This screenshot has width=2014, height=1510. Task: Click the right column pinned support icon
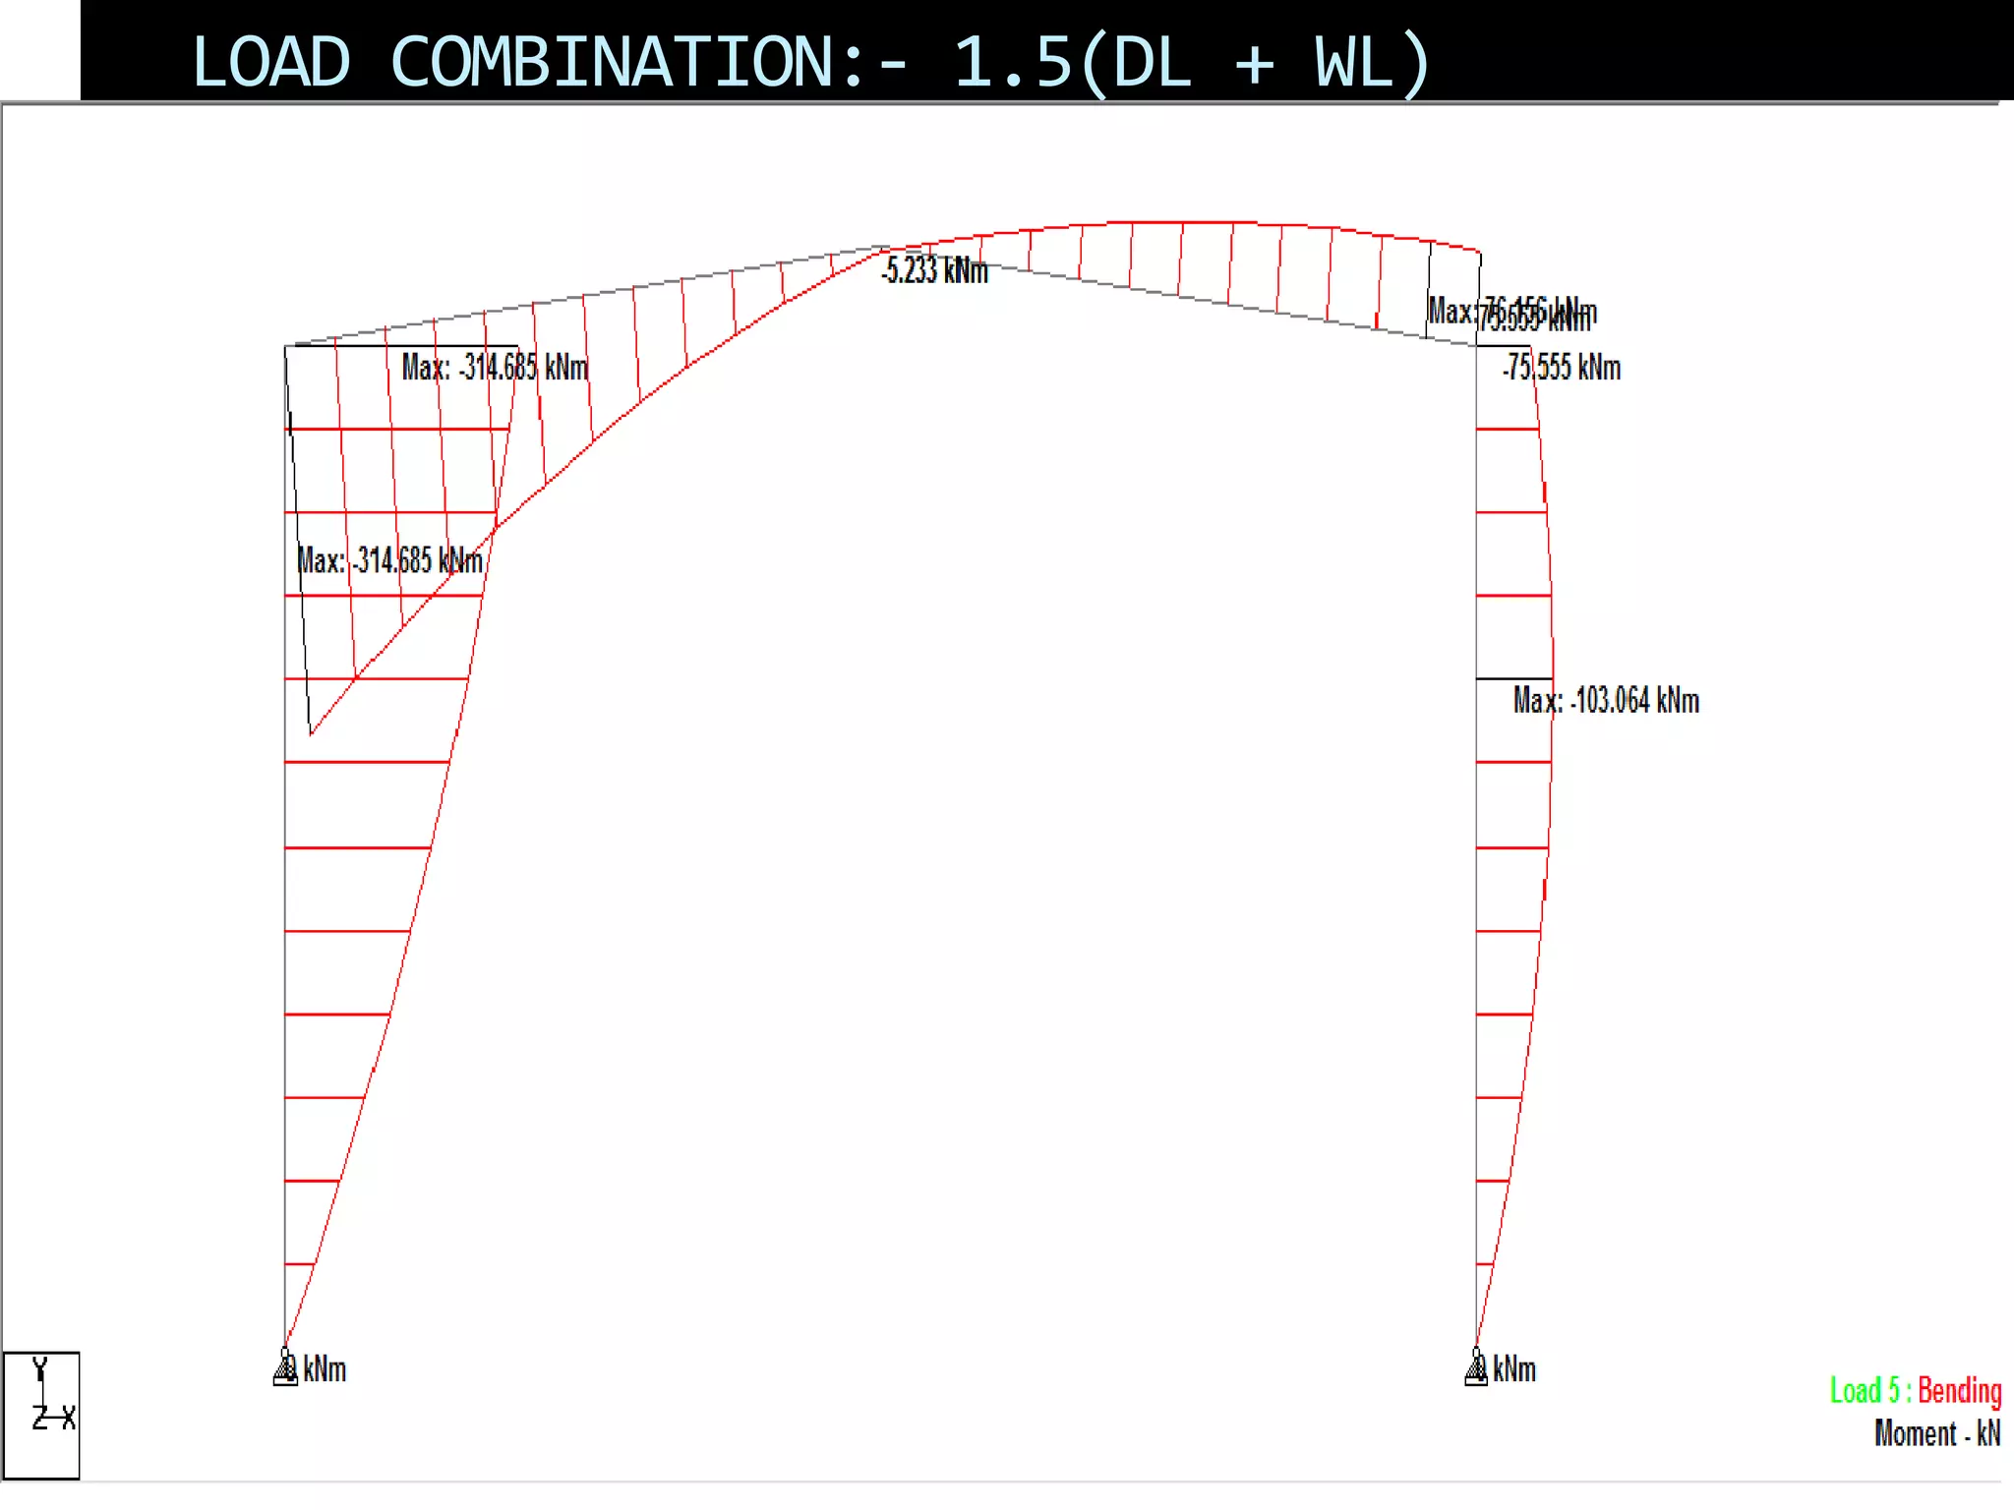pos(1476,1366)
